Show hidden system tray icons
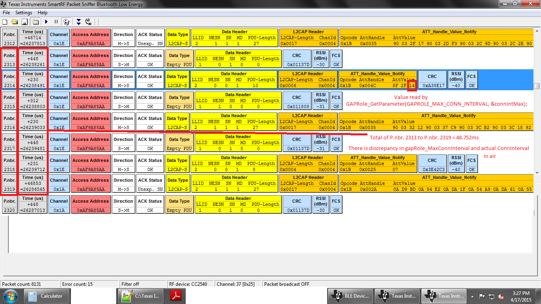The height and width of the screenshot is (304, 541). coord(472,296)
